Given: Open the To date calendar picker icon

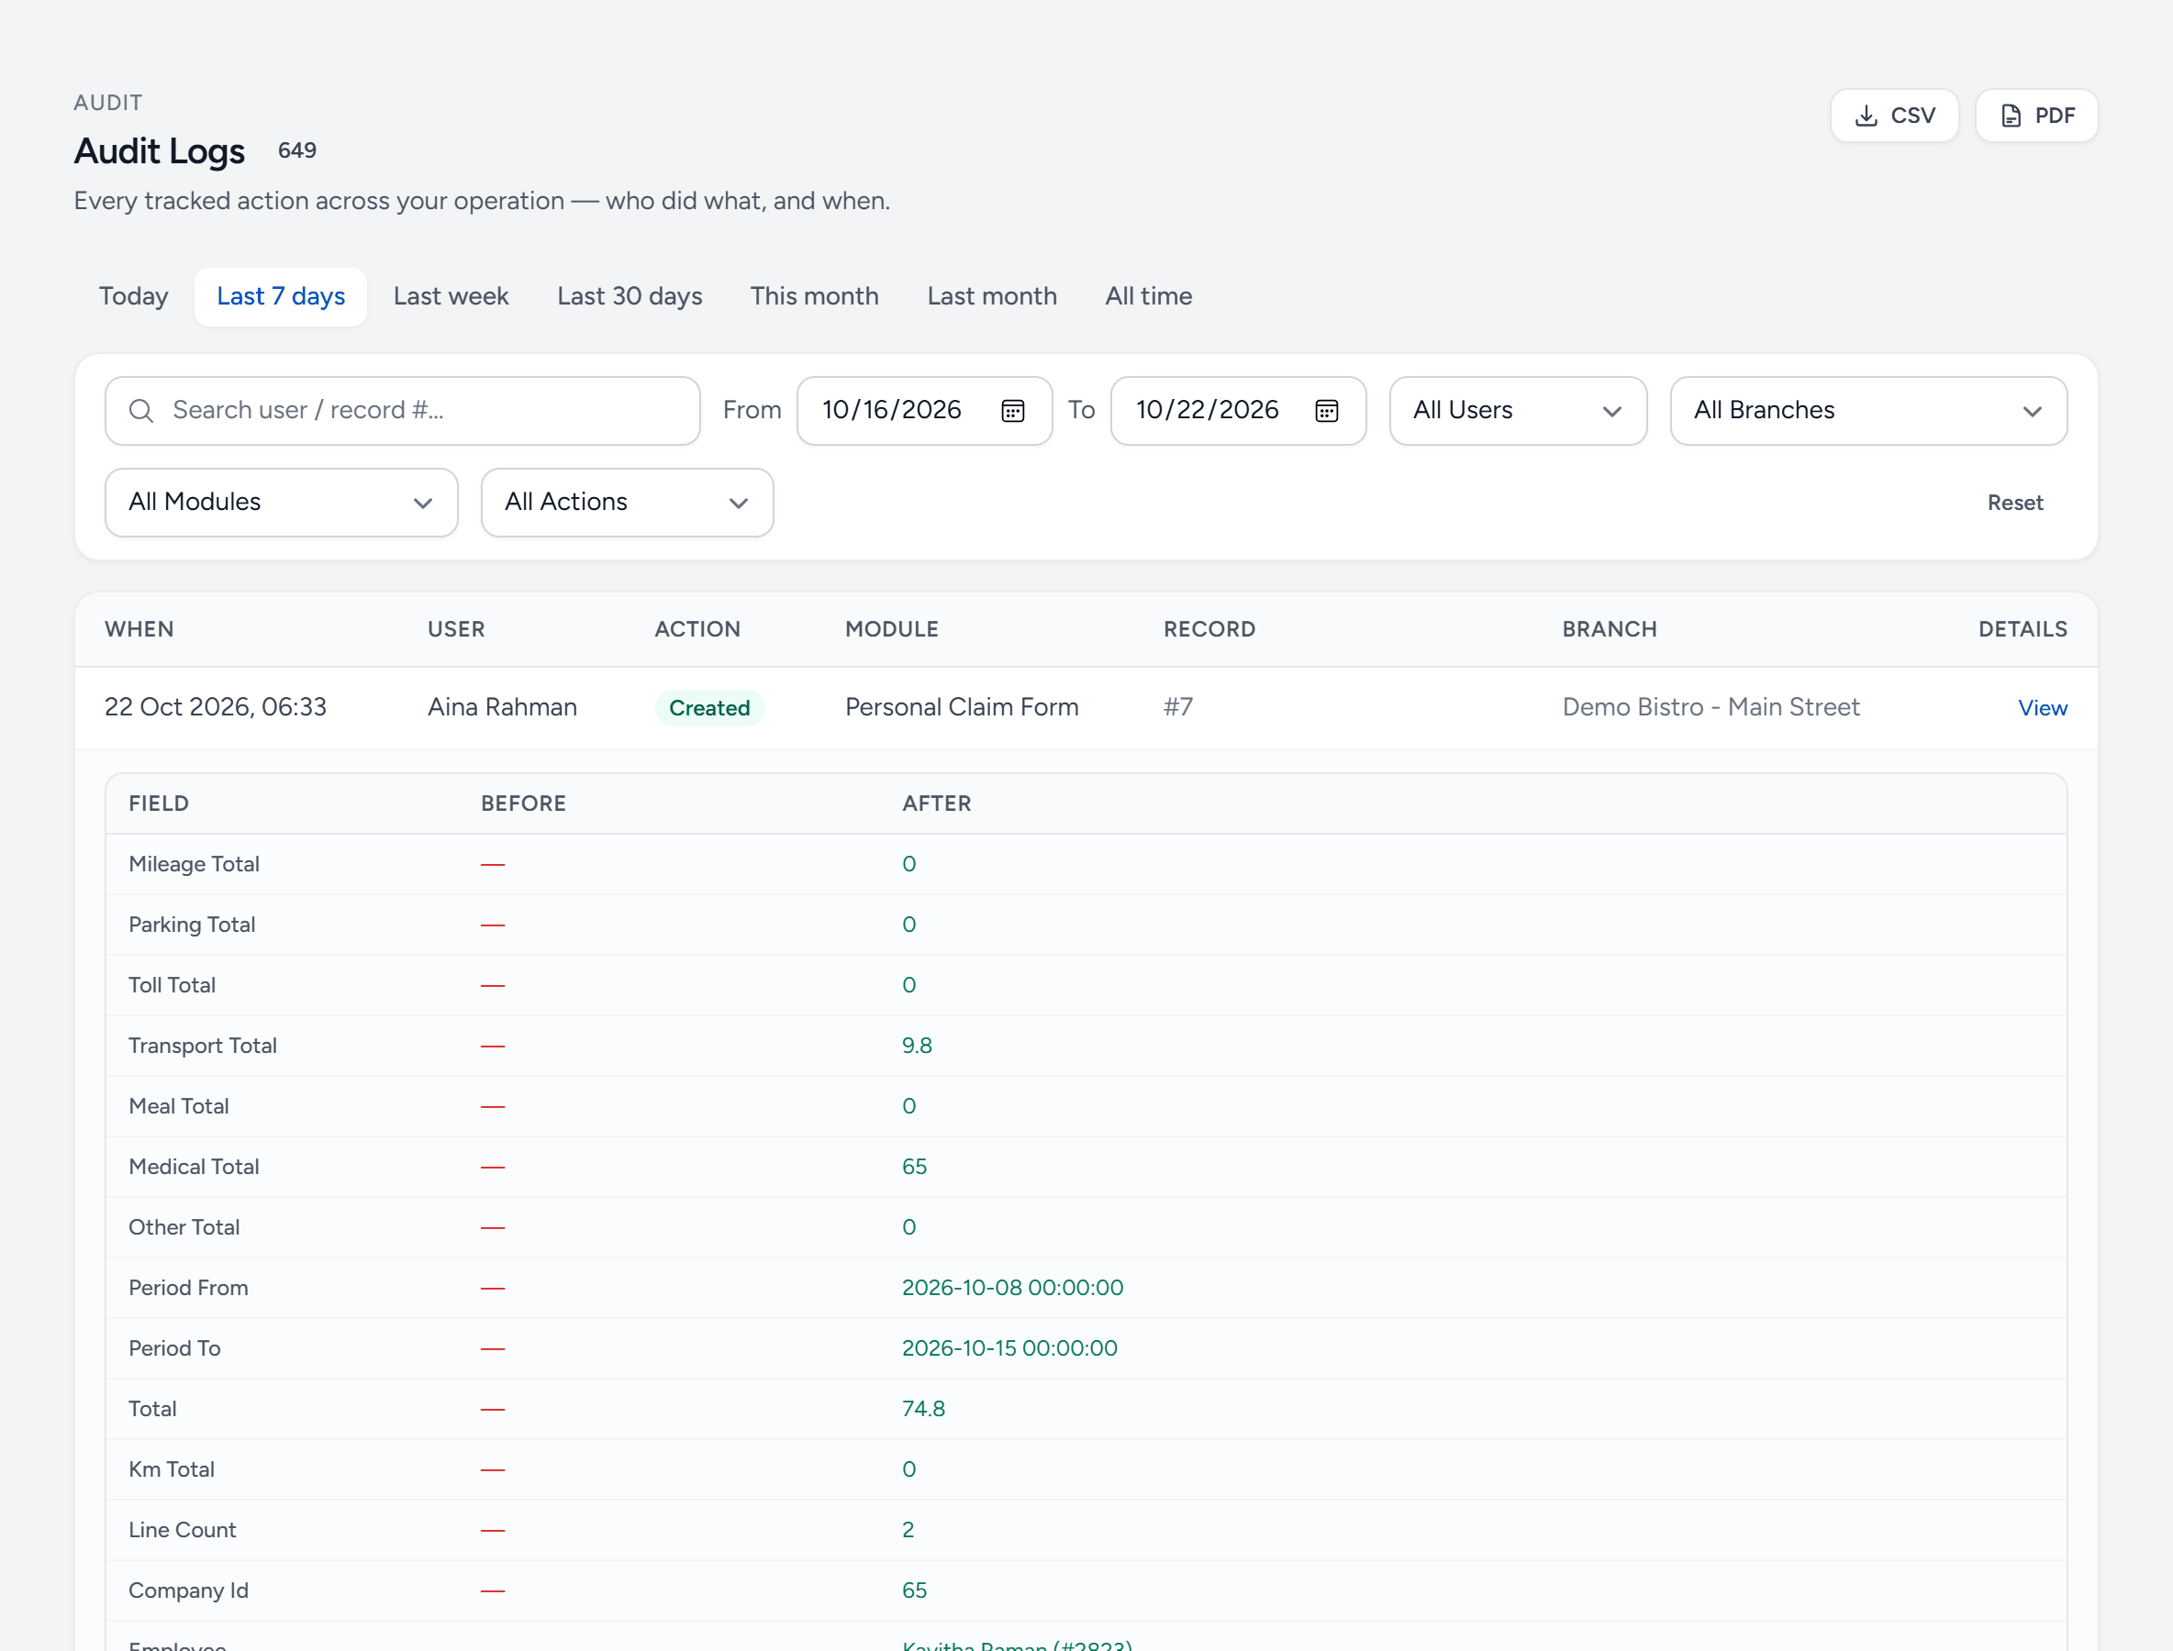Looking at the screenshot, I should 1326,411.
